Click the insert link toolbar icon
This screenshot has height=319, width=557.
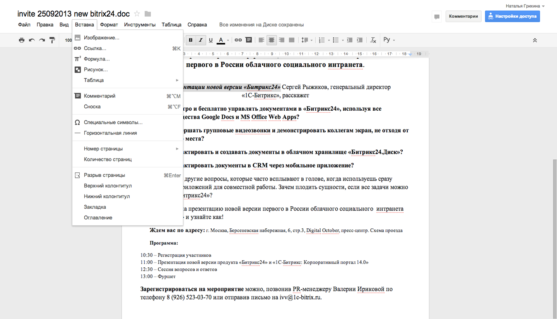coord(238,40)
